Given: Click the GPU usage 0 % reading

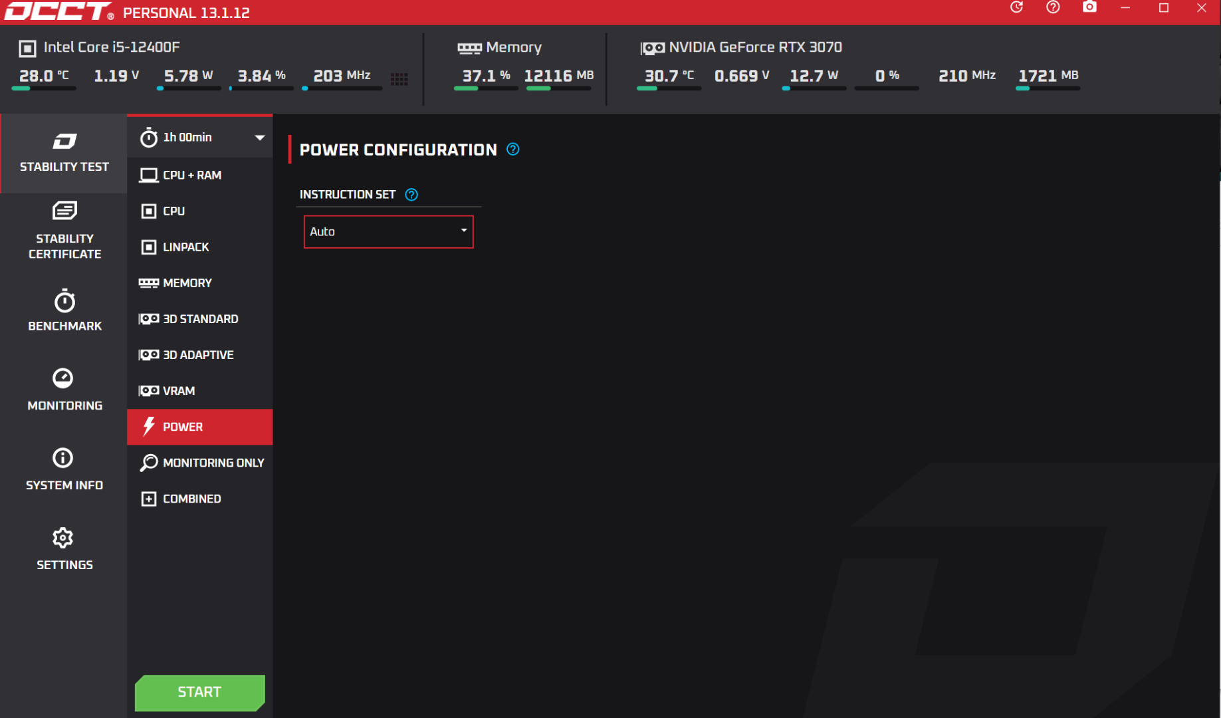Looking at the screenshot, I should pos(887,76).
